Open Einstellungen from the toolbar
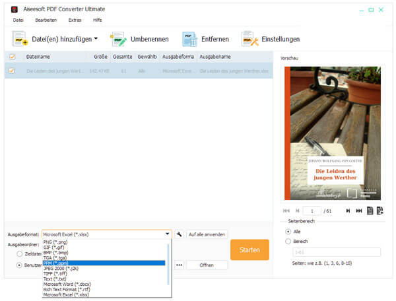The width and height of the screenshot is (396, 301). 249,39
